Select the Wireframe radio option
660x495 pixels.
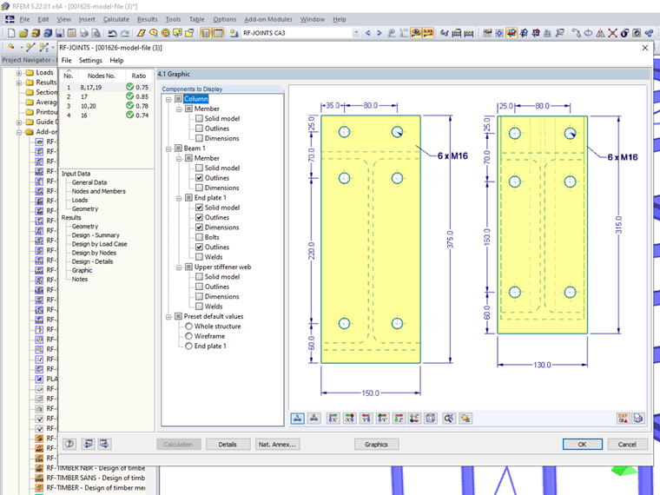[x=189, y=336]
